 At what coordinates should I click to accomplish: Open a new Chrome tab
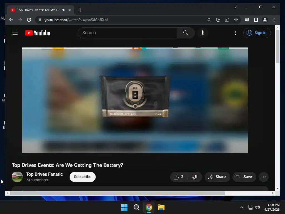(x=80, y=10)
